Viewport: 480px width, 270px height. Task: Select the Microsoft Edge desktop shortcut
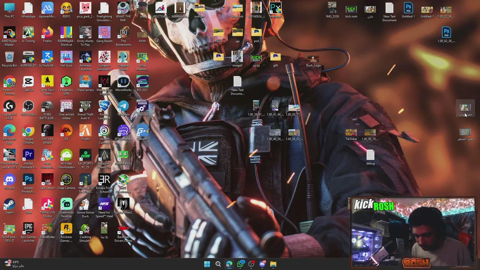pos(9,134)
